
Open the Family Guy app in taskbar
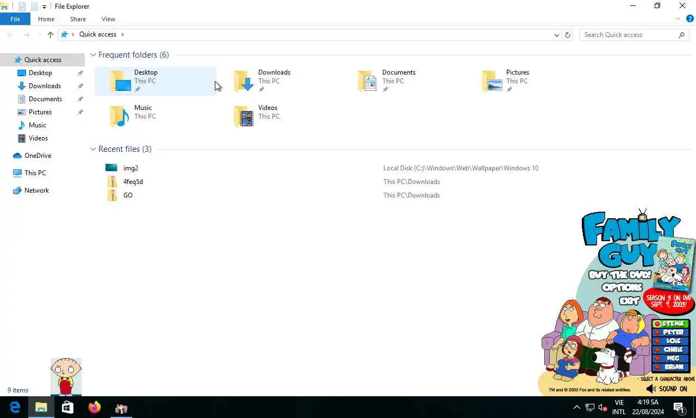121,407
